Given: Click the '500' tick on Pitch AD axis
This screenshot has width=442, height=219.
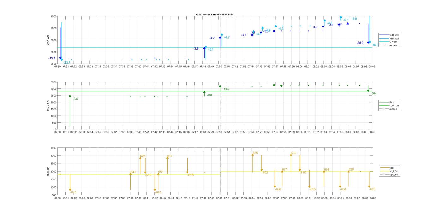Looking at the screenshot, I should coord(54,123).
